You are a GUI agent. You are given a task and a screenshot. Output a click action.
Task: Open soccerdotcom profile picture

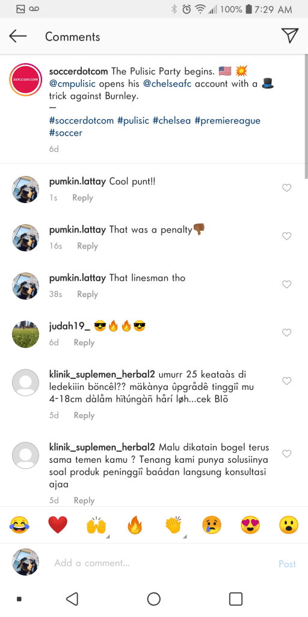tap(26, 80)
